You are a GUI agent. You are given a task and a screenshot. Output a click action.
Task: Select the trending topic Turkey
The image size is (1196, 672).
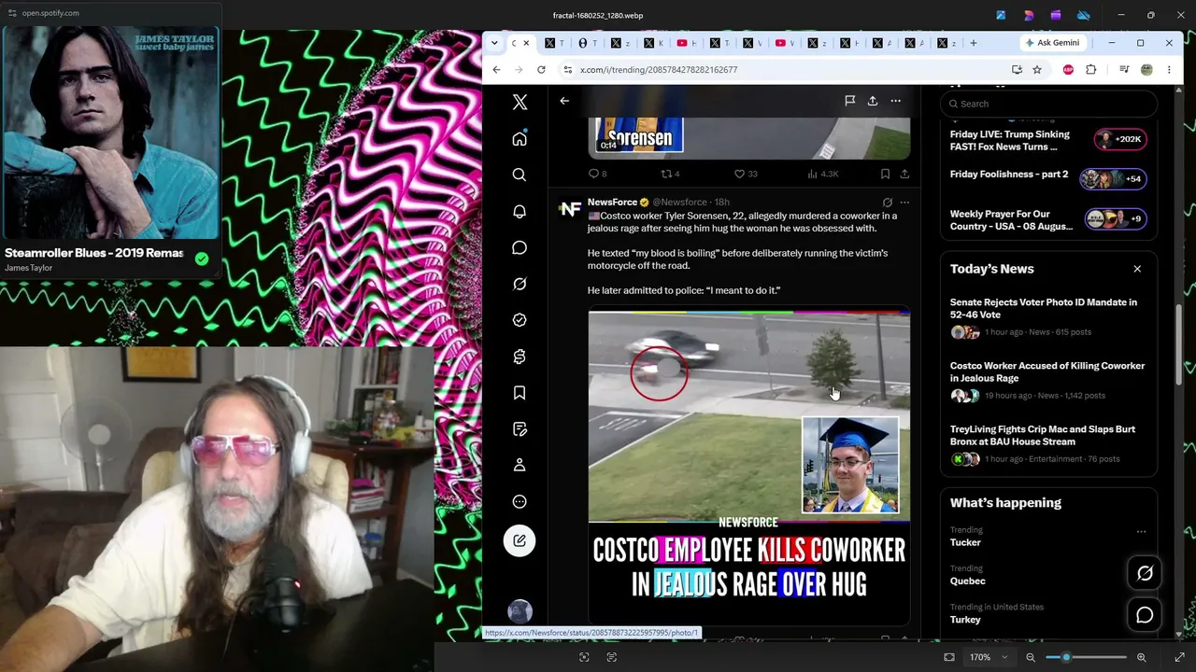coord(965,619)
